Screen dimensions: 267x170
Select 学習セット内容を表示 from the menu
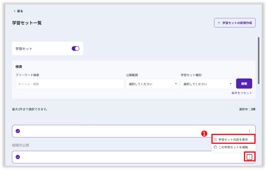click(x=233, y=140)
